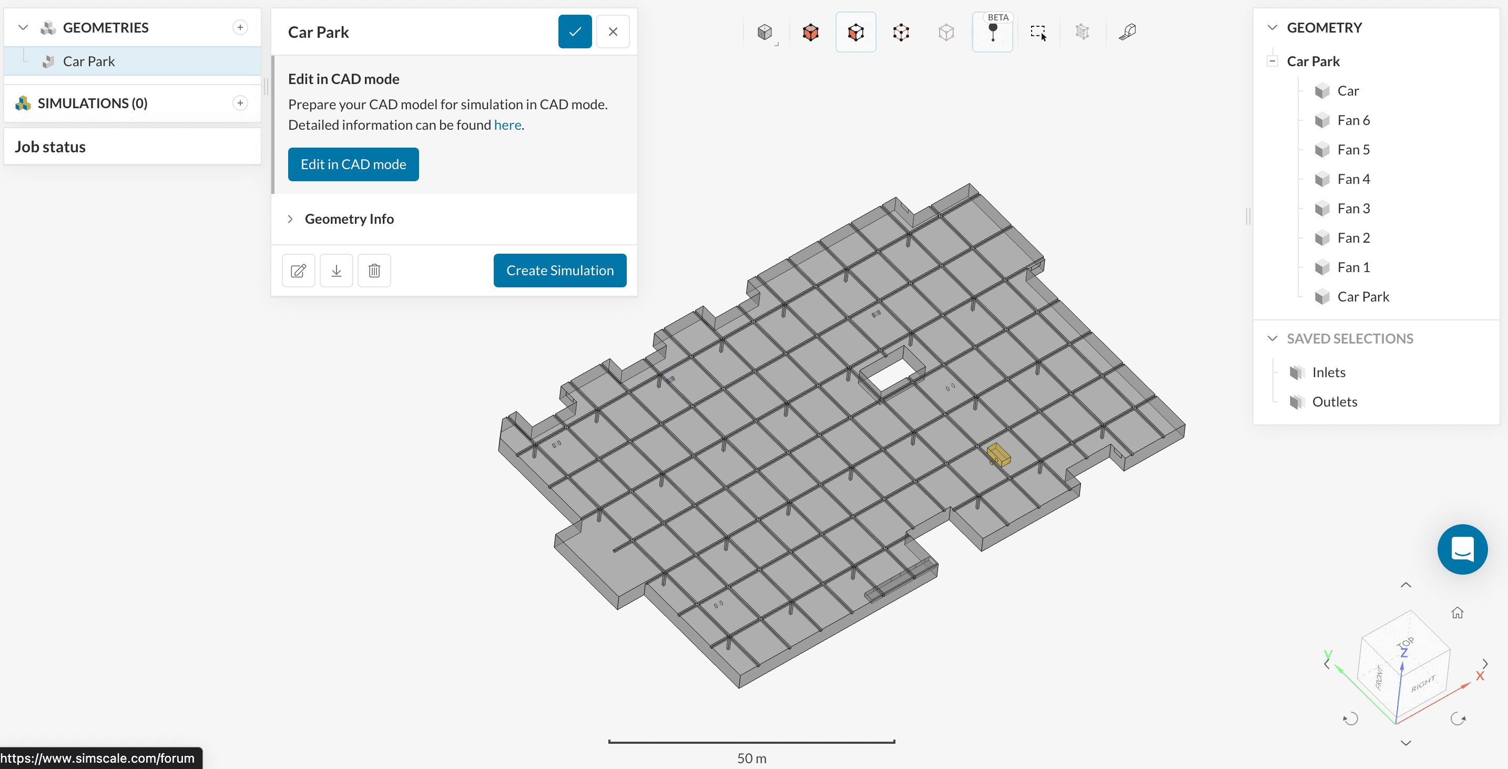Expand the Geometry Info section
The height and width of the screenshot is (769, 1508).
349,219
